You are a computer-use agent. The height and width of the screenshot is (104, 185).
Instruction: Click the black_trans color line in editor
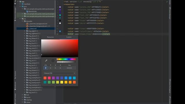point(89,34)
